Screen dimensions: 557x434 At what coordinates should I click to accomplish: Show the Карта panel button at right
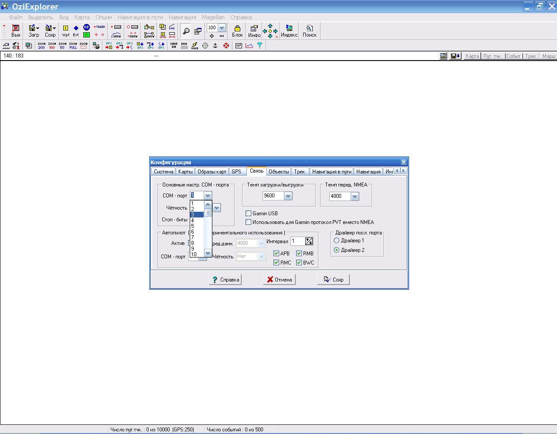[x=472, y=56]
